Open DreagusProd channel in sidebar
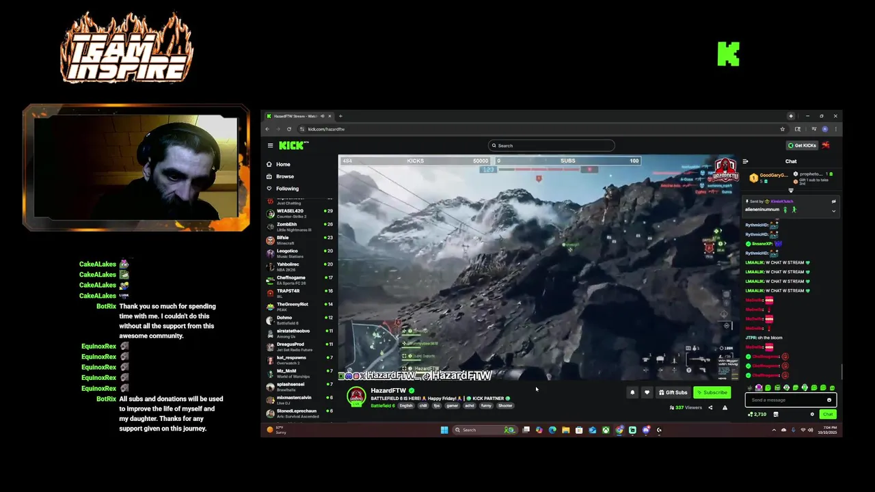Image resolution: width=875 pixels, height=492 pixels. coord(299,346)
